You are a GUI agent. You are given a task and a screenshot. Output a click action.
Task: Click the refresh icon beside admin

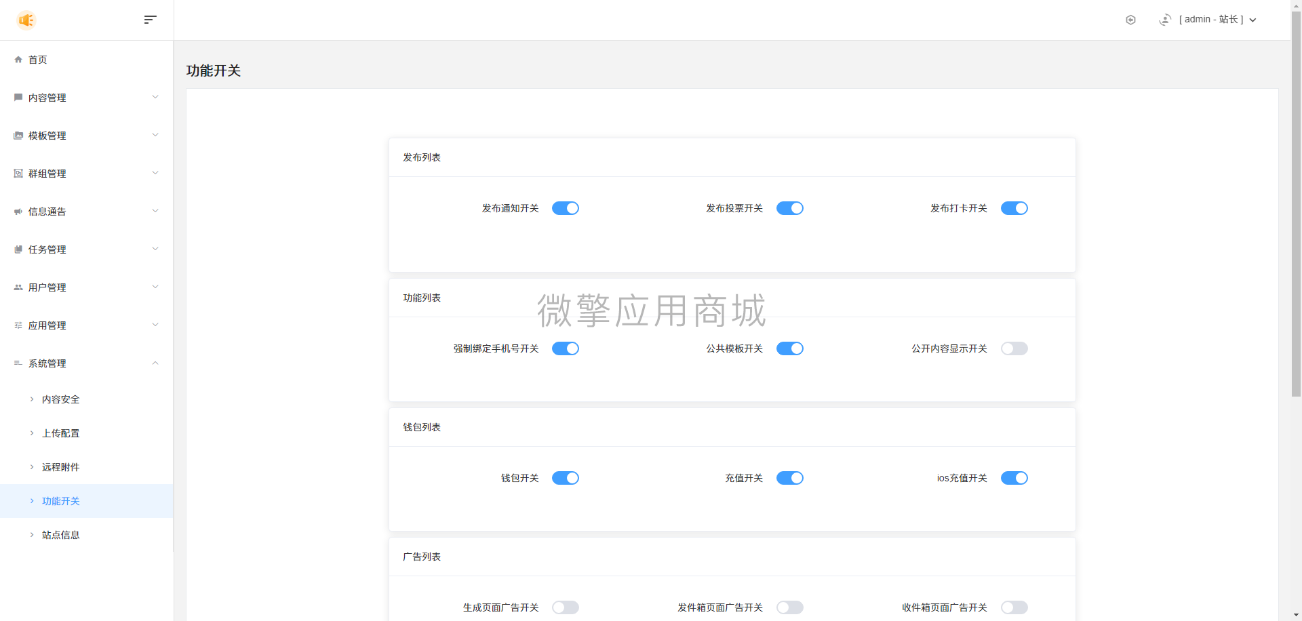point(1165,20)
